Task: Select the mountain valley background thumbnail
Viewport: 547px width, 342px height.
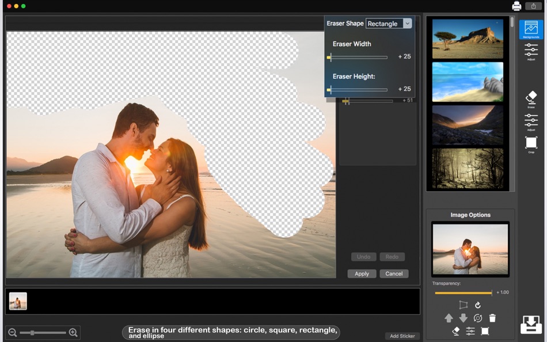Action: (468, 125)
